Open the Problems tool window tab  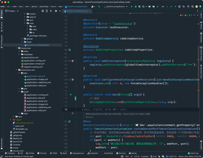[x=9, y=153]
